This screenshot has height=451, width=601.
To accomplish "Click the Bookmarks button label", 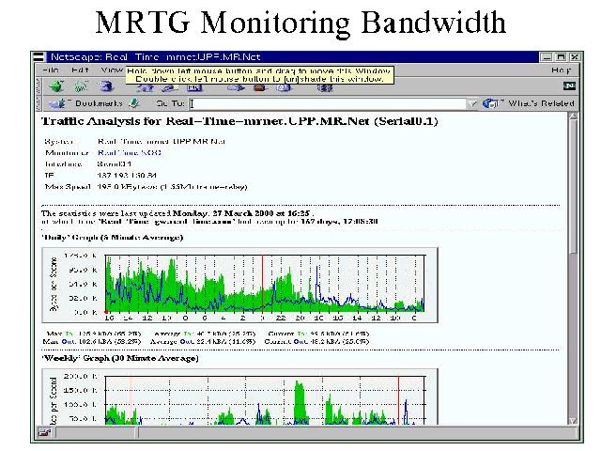I will pos(99,103).
